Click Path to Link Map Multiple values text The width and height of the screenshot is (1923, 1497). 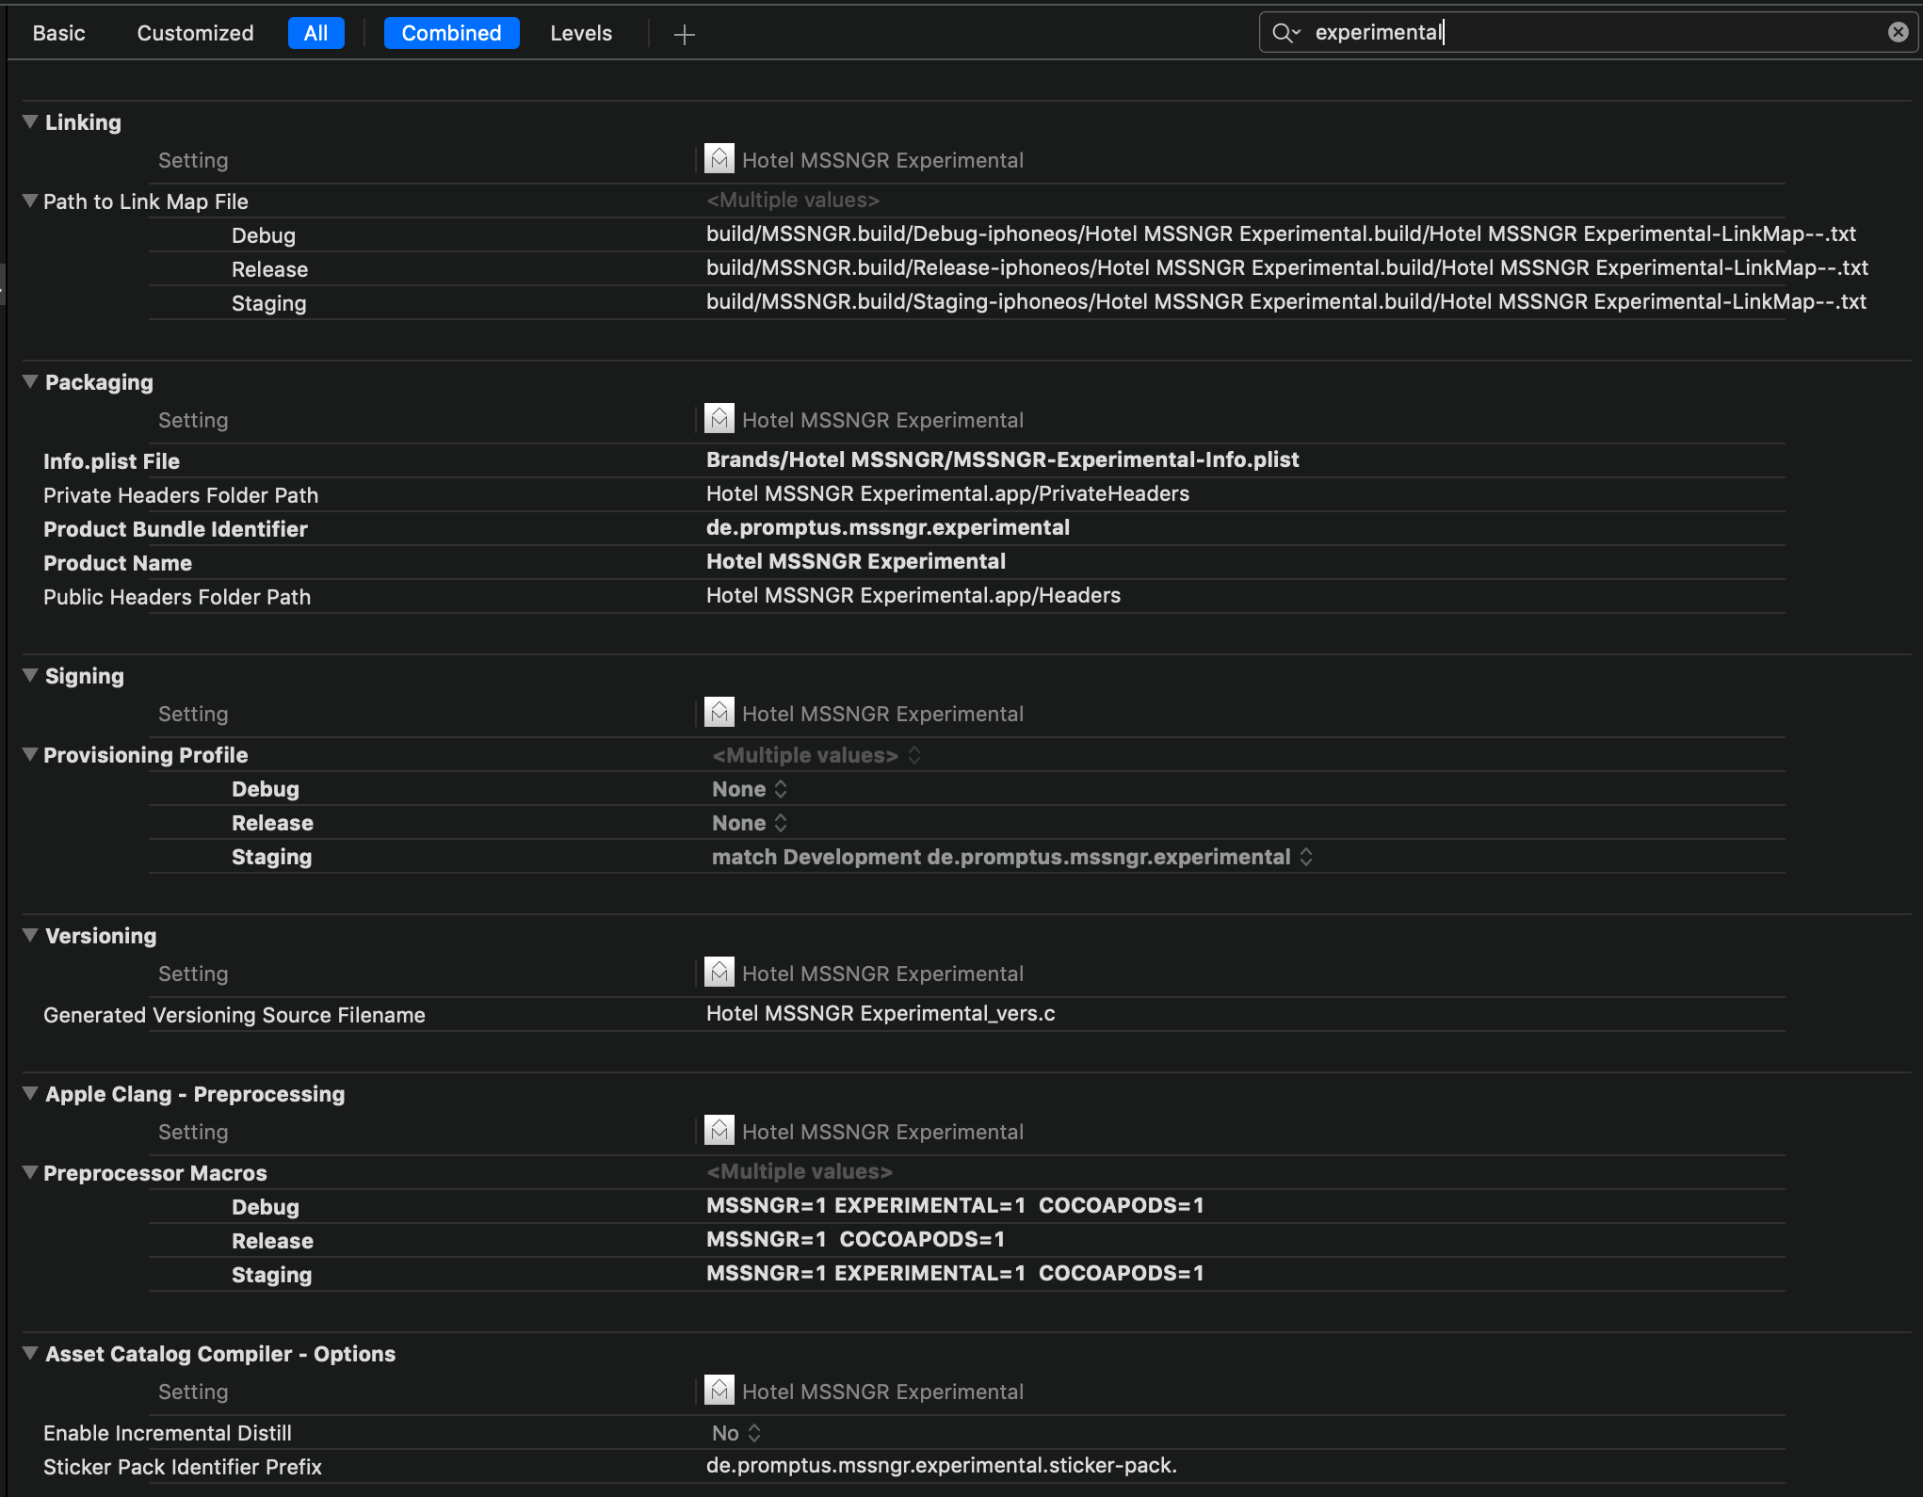pos(793,200)
